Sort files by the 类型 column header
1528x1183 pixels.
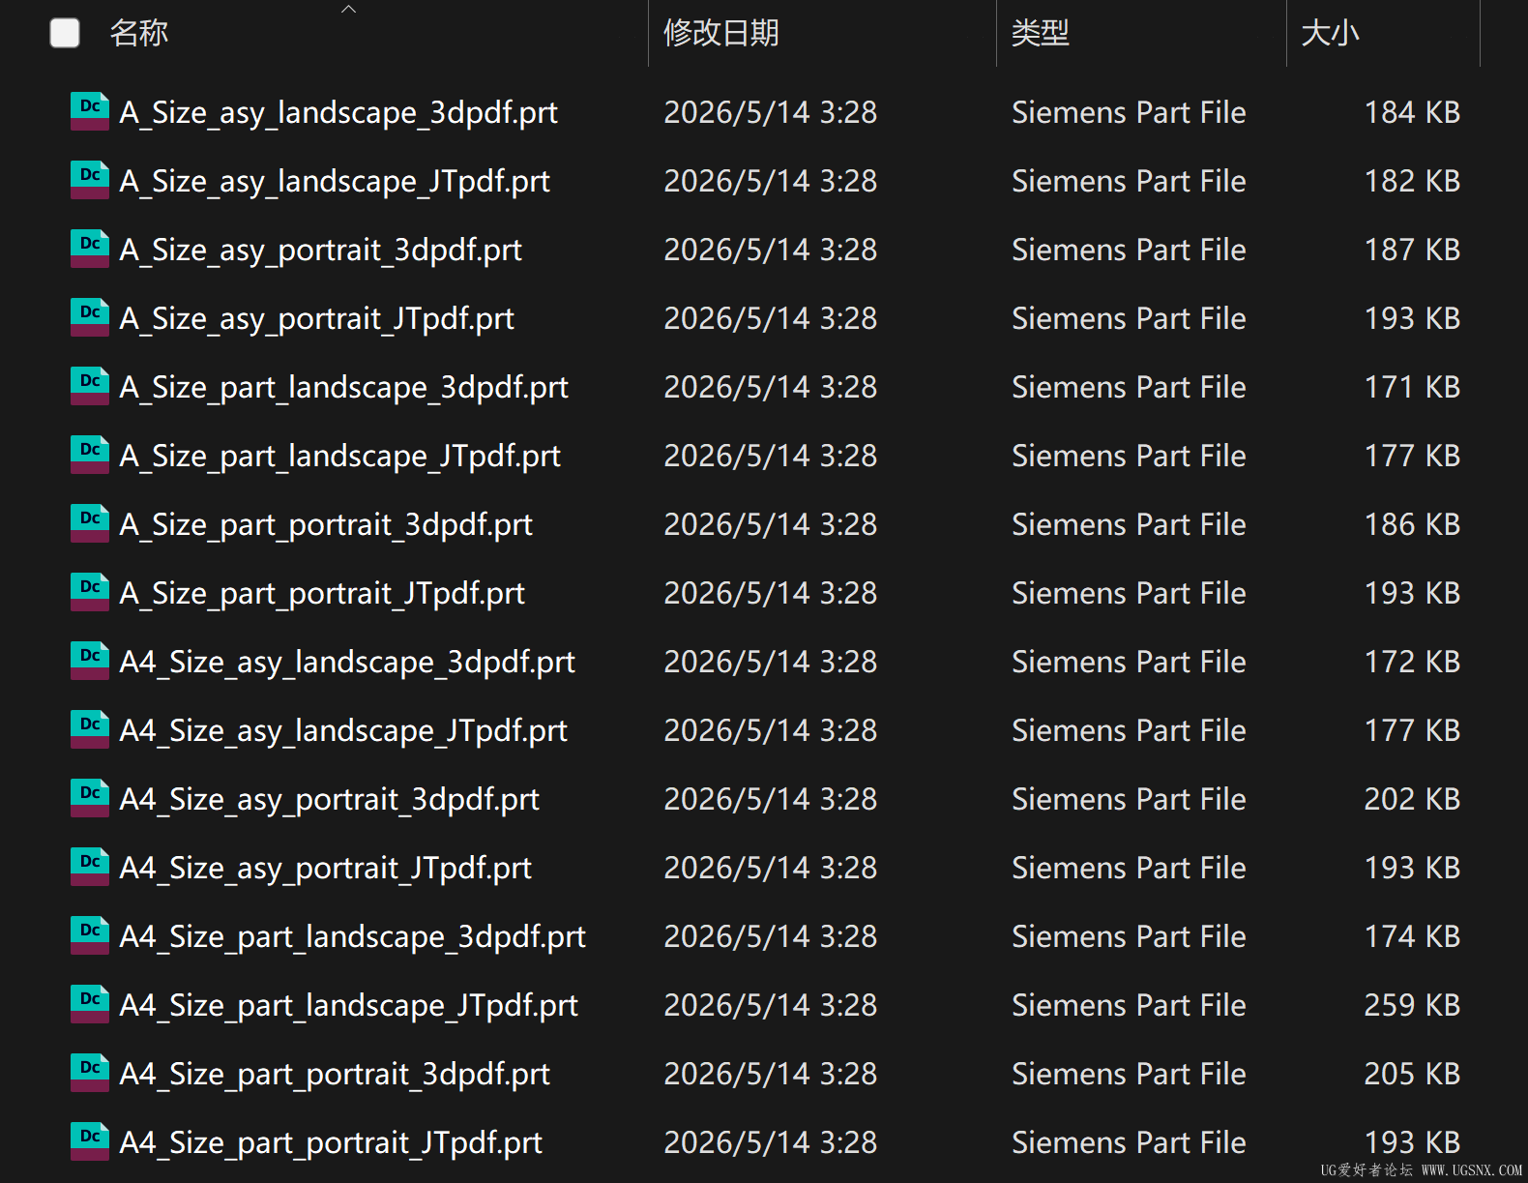tap(1041, 33)
